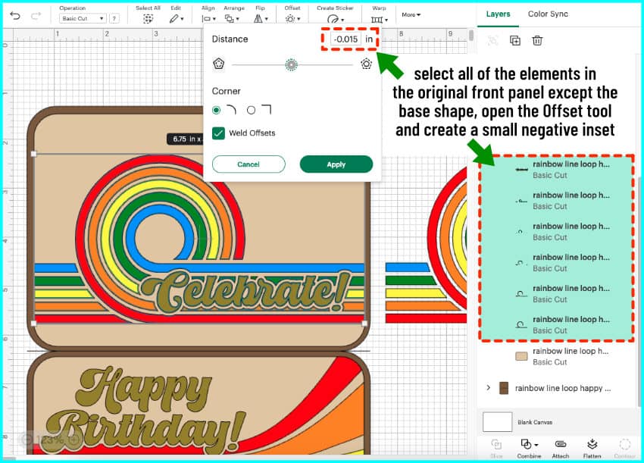Image resolution: width=644 pixels, height=463 pixels.
Task: Switch to the Color Sync tab
Action: [548, 14]
